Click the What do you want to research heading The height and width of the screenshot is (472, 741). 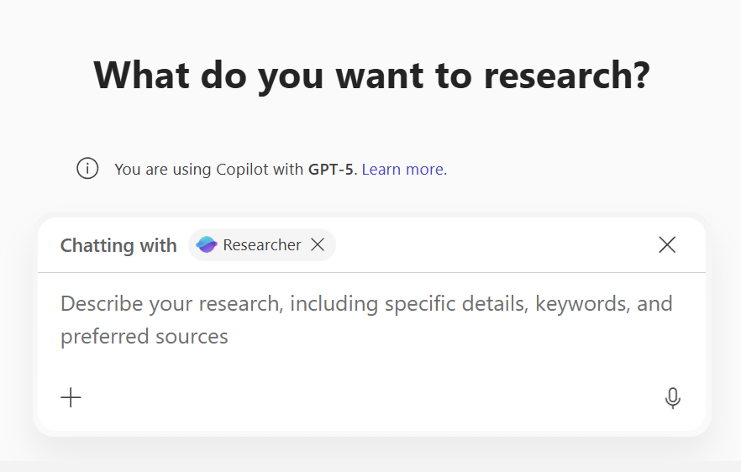(372, 75)
